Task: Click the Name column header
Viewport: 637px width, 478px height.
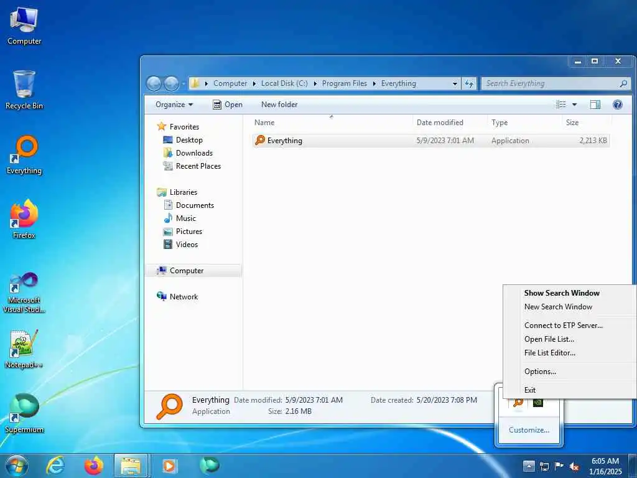Action: coord(332,123)
